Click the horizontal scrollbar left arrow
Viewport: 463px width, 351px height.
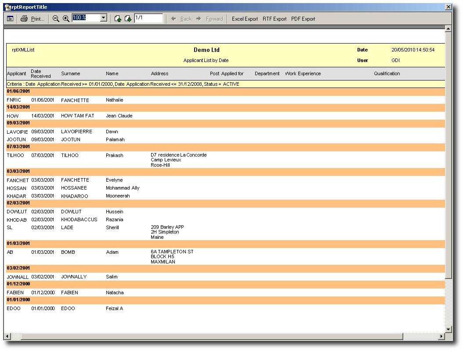[7, 336]
